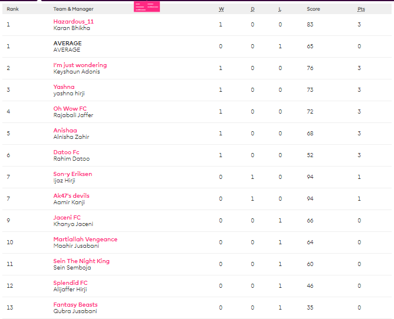Open the Splendid FC team link

click(70, 283)
